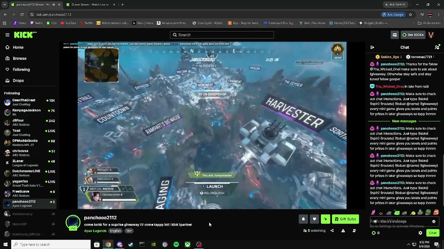
Task: Open DeenTheGreat's channel from Following list
Action: (x=29, y=102)
